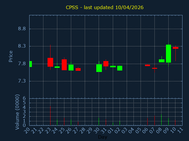Select the small green candlestick for day 24
Screen dimensions: 189x141
click(57, 67)
